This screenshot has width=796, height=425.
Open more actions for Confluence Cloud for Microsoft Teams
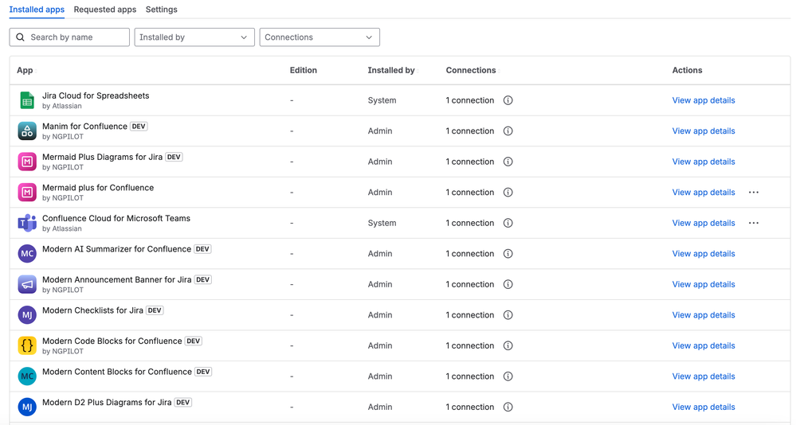[754, 223]
